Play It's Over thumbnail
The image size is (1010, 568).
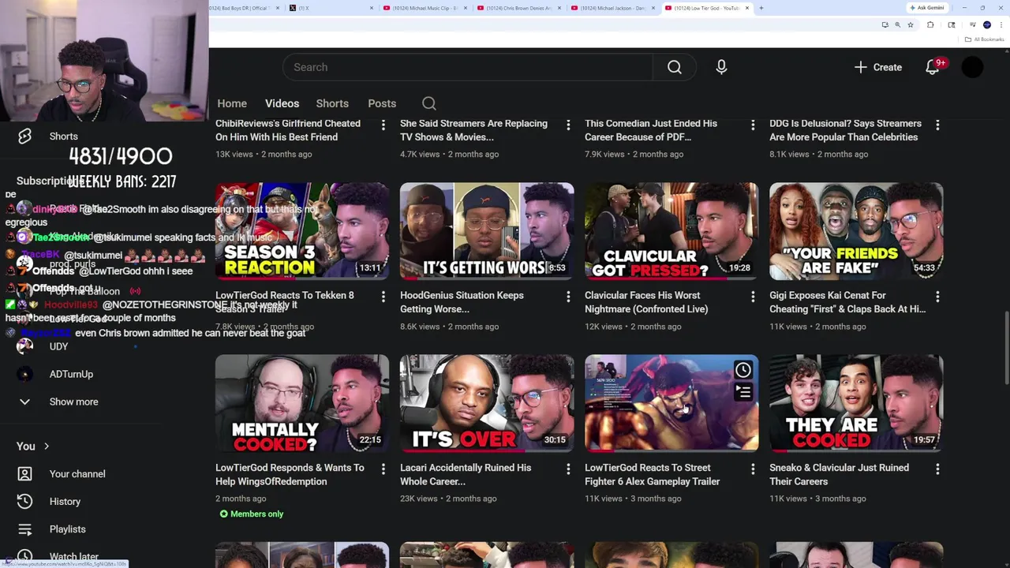click(x=487, y=403)
